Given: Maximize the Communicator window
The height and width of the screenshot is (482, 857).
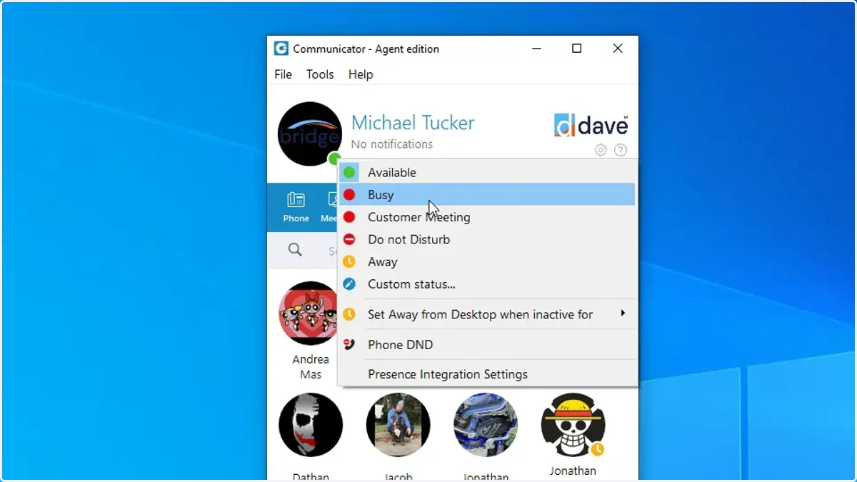Looking at the screenshot, I should pos(577,49).
